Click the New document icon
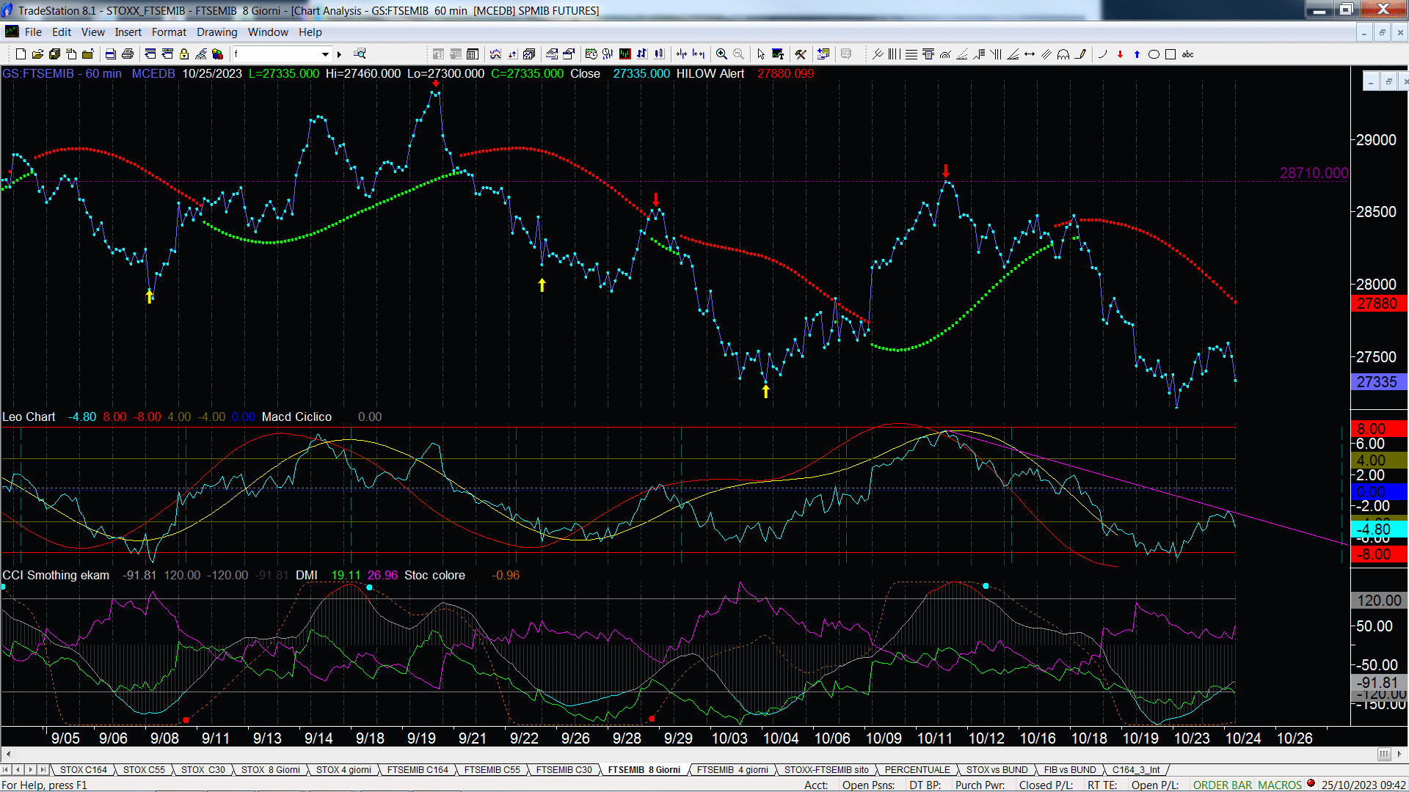1409x792 pixels. (21, 54)
